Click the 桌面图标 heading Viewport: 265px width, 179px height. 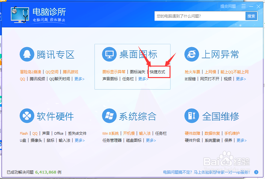139,54
